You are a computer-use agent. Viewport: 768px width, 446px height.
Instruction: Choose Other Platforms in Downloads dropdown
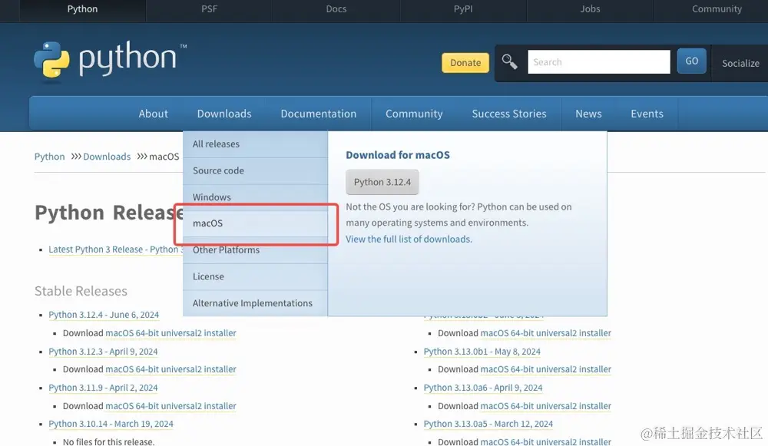coord(255,250)
